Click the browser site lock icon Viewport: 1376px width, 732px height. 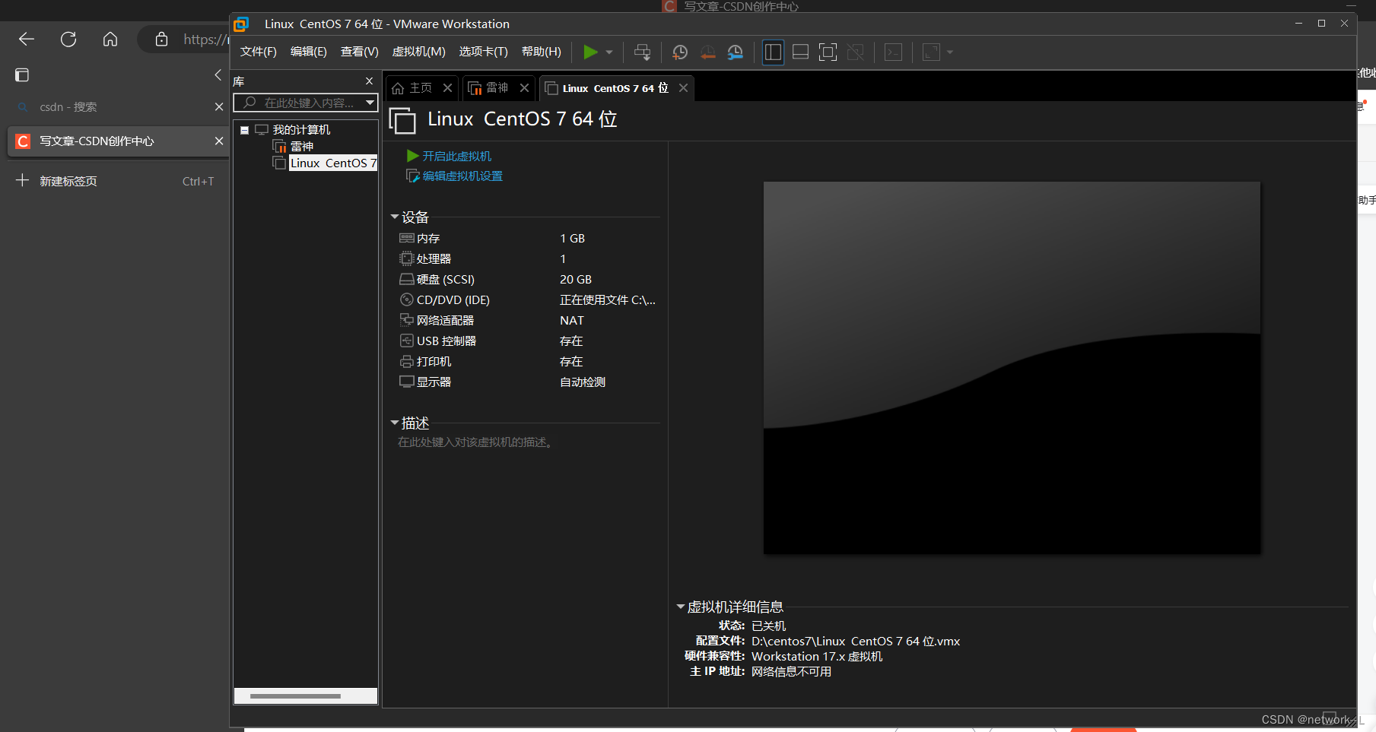[x=161, y=40]
